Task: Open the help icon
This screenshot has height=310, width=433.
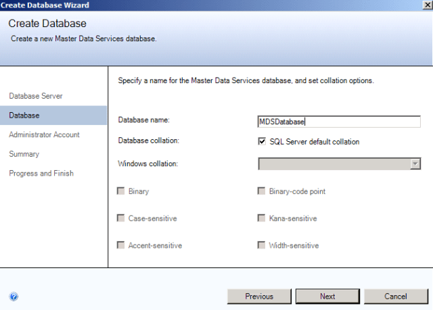Action: click(14, 296)
